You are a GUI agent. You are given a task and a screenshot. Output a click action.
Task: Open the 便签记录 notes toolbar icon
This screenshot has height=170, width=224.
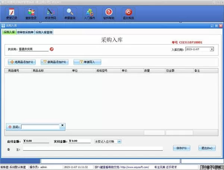tap(11, 12)
